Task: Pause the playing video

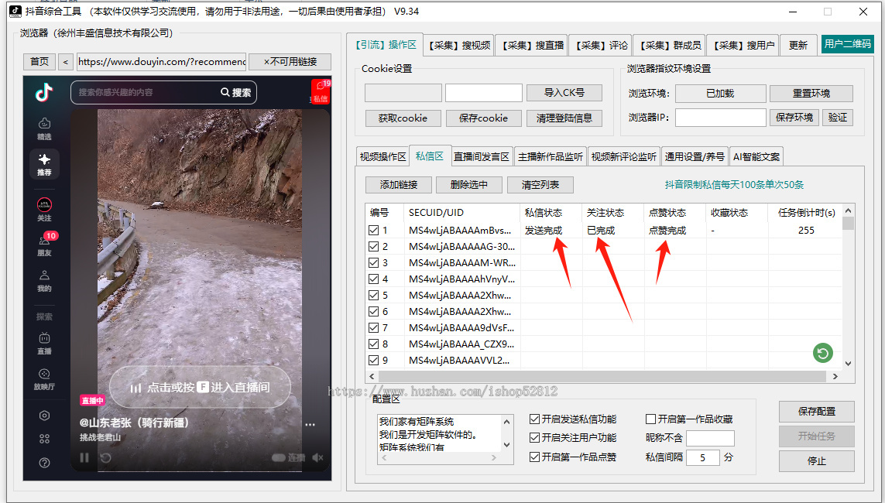Action: (x=84, y=457)
